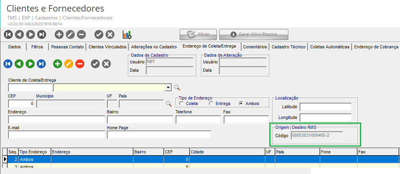Screen dimensions: 400x174
Task: Open the Cadastro Técnico tab
Action: pos(288,47)
